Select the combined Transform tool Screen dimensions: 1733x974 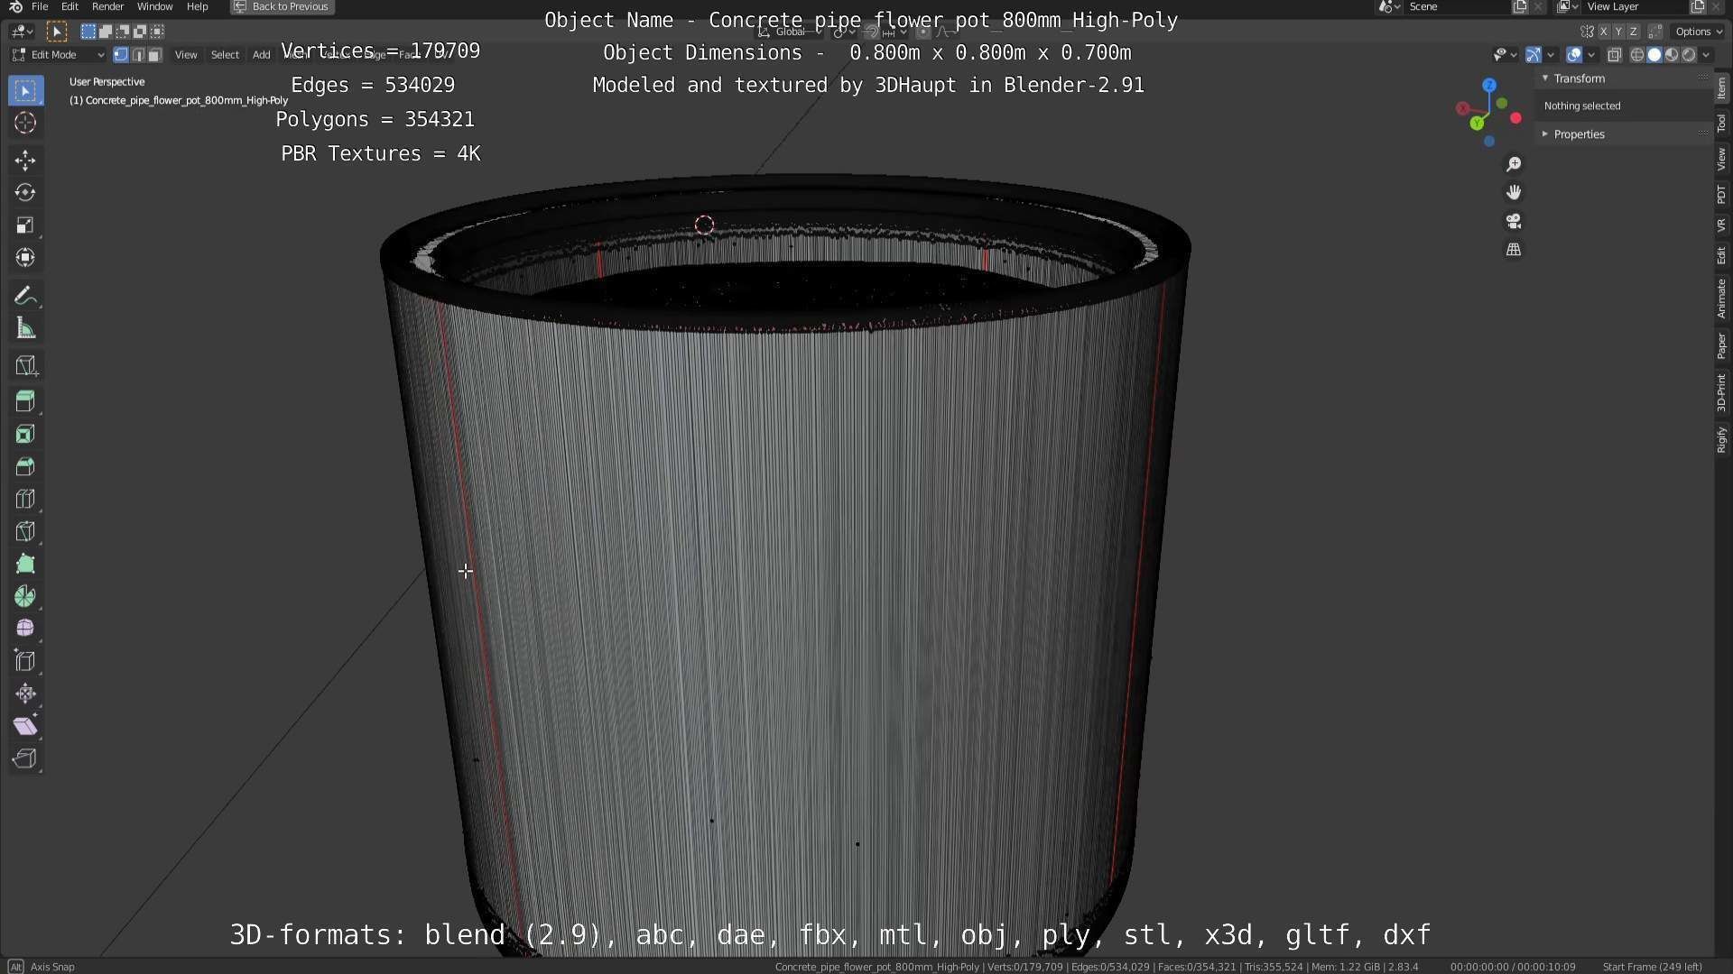(25, 258)
